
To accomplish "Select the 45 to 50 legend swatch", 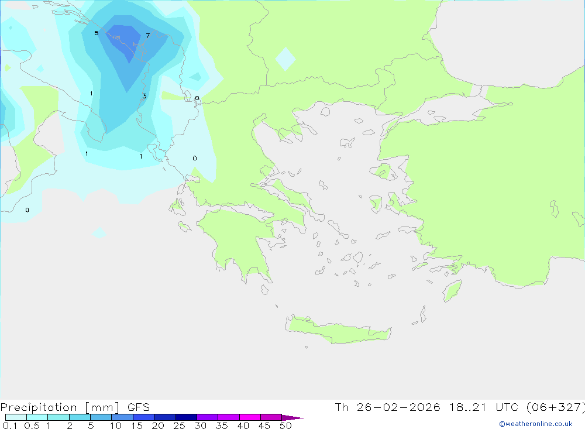I will coord(271,417).
